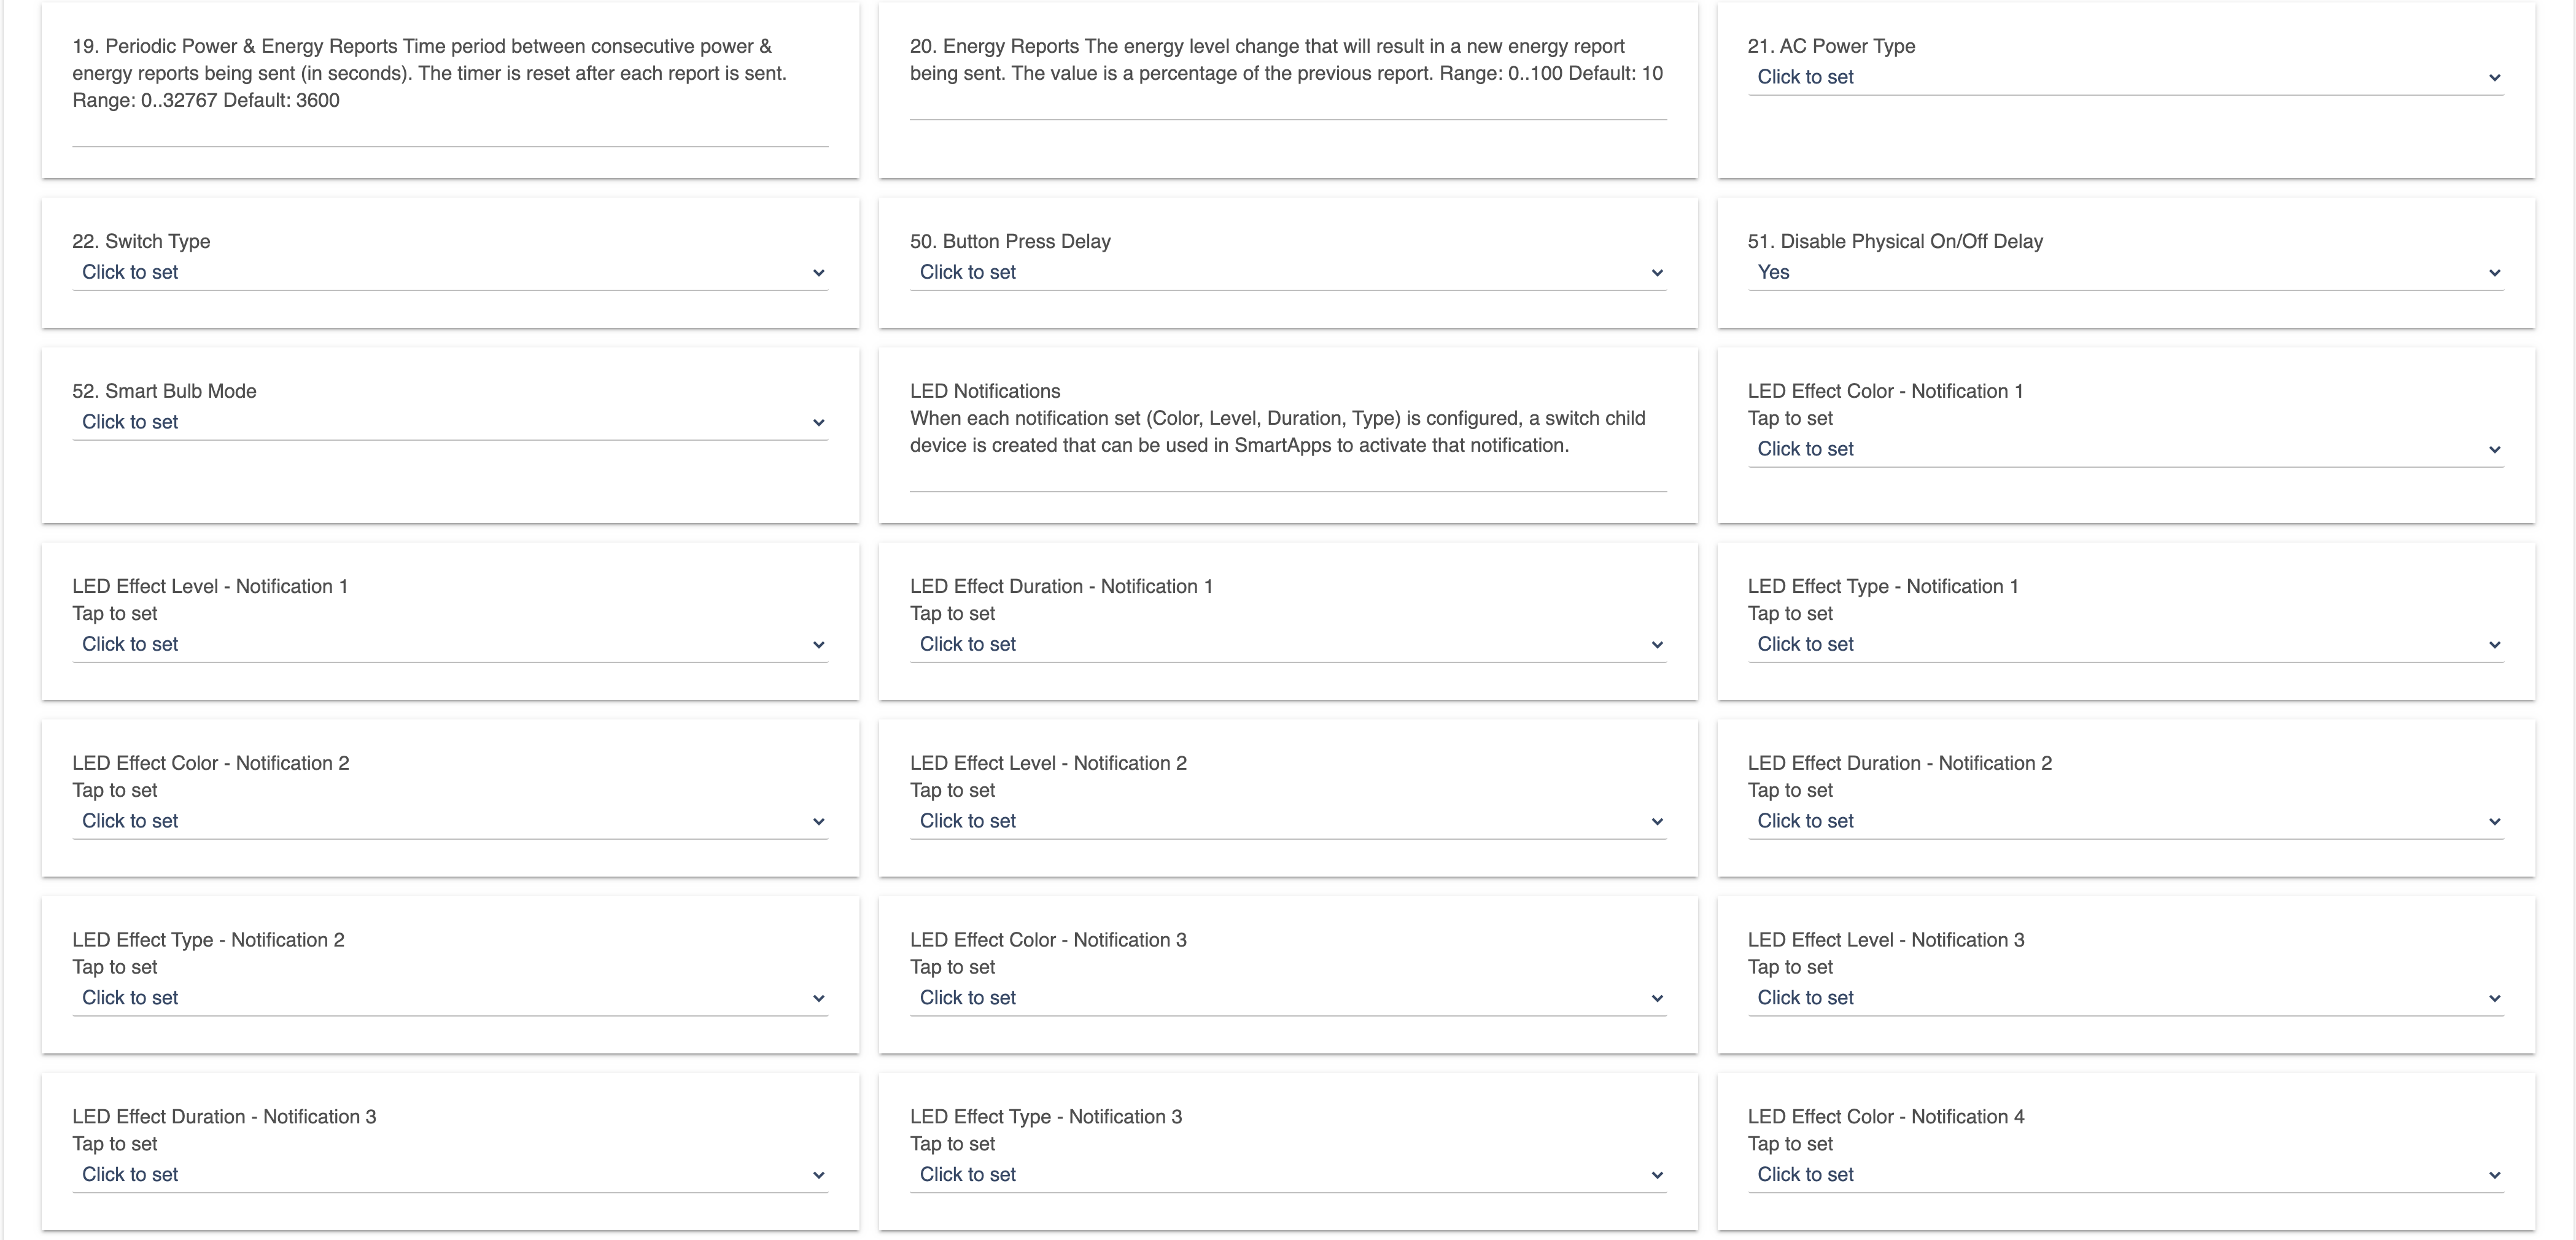Click the '22. Switch Type' label
Screen dimensions: 2576x1240
tap(141, 241)
